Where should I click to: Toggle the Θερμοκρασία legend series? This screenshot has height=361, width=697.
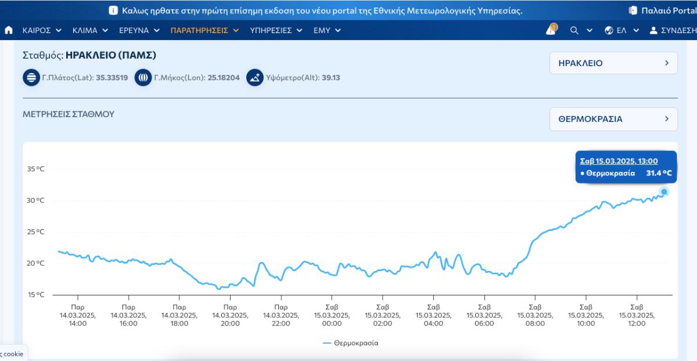point(350,343)
